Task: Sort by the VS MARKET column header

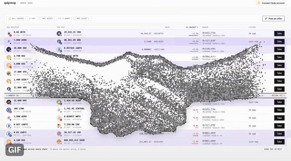Action: click(x=192, y=27)
